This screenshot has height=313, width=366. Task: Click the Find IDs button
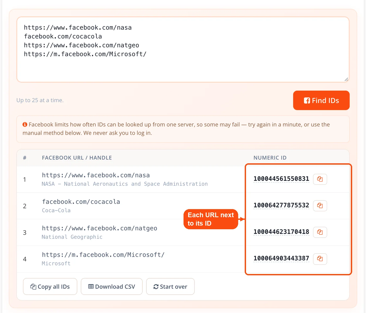(x=321, y=100)
